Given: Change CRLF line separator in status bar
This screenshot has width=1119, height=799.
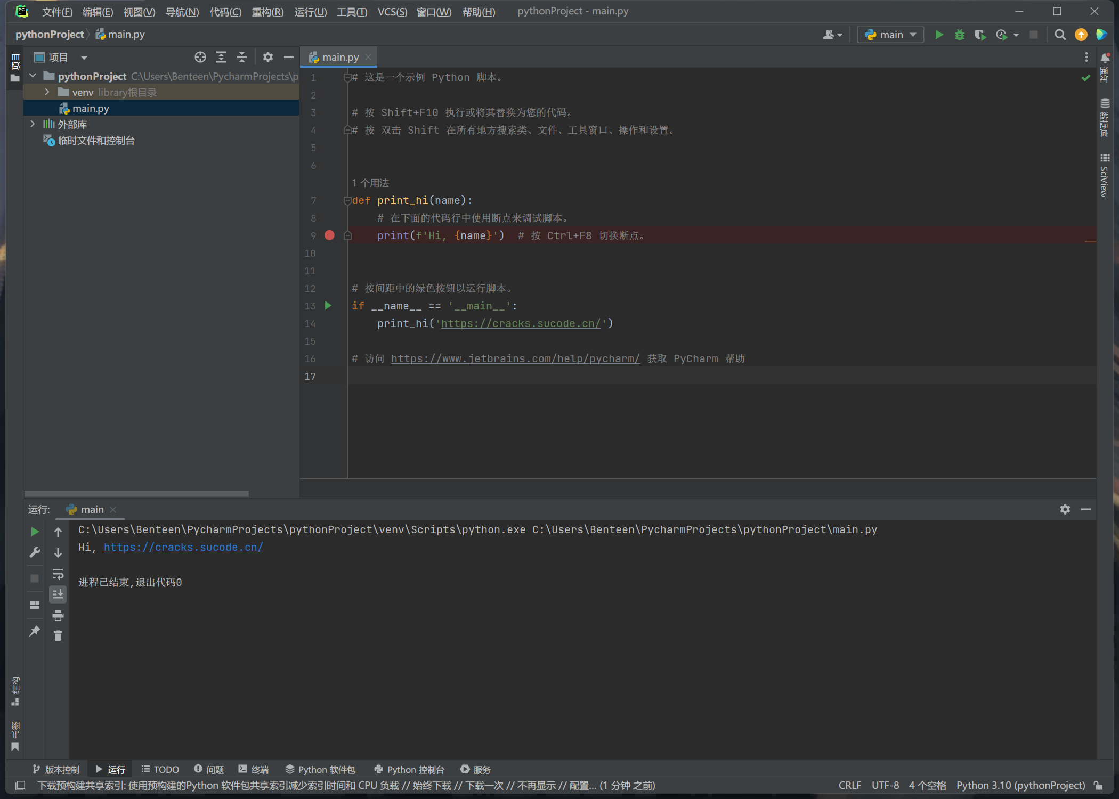Looking at the screenshot, I should pos(849,786).
